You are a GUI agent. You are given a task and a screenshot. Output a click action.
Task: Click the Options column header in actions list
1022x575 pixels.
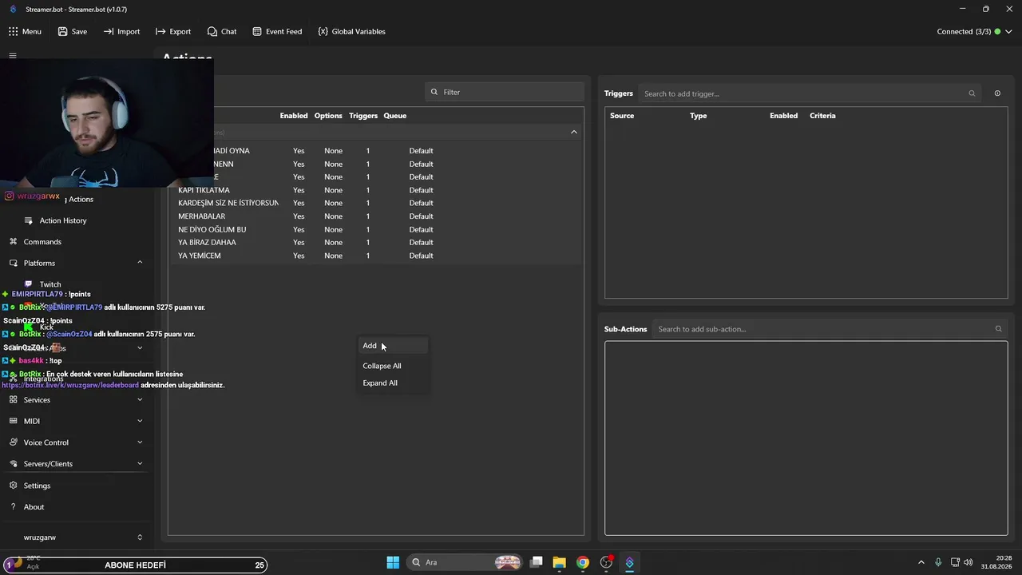(328, 116)
